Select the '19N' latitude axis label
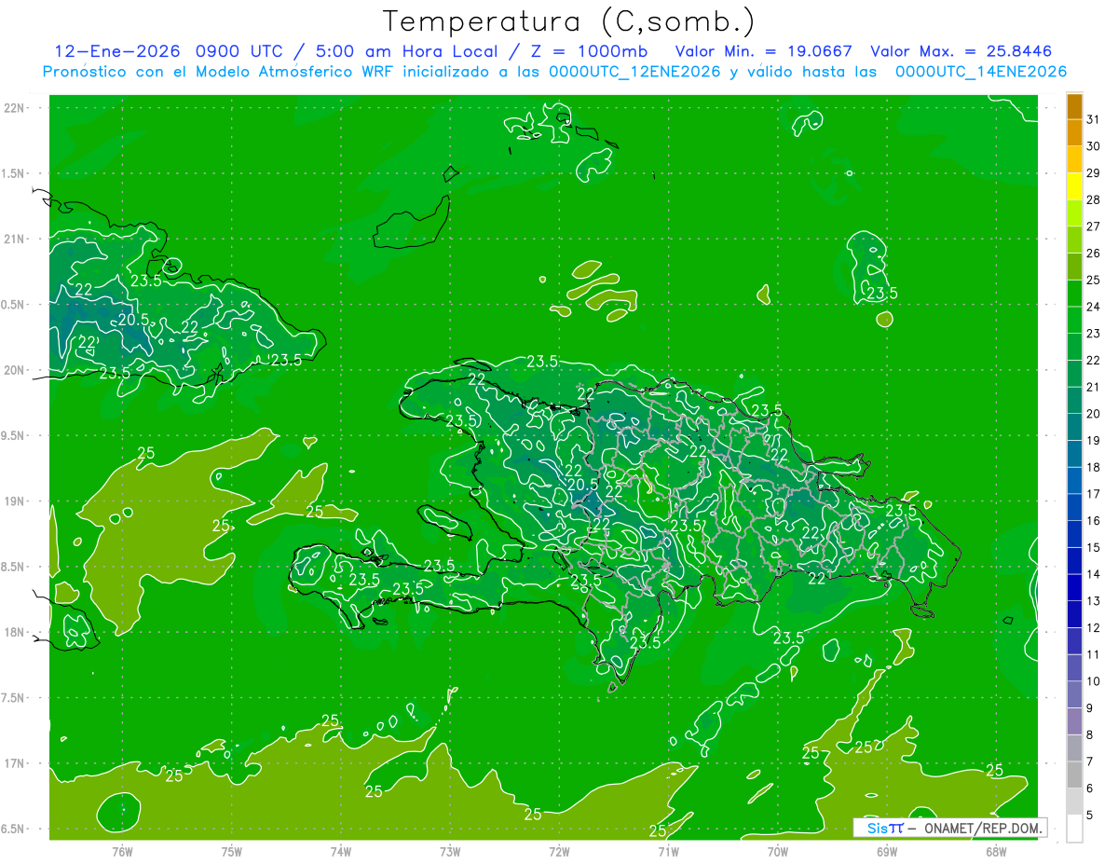Image resolution: width=1118 pixels, height=864 pixels. (x=14, y=501)
